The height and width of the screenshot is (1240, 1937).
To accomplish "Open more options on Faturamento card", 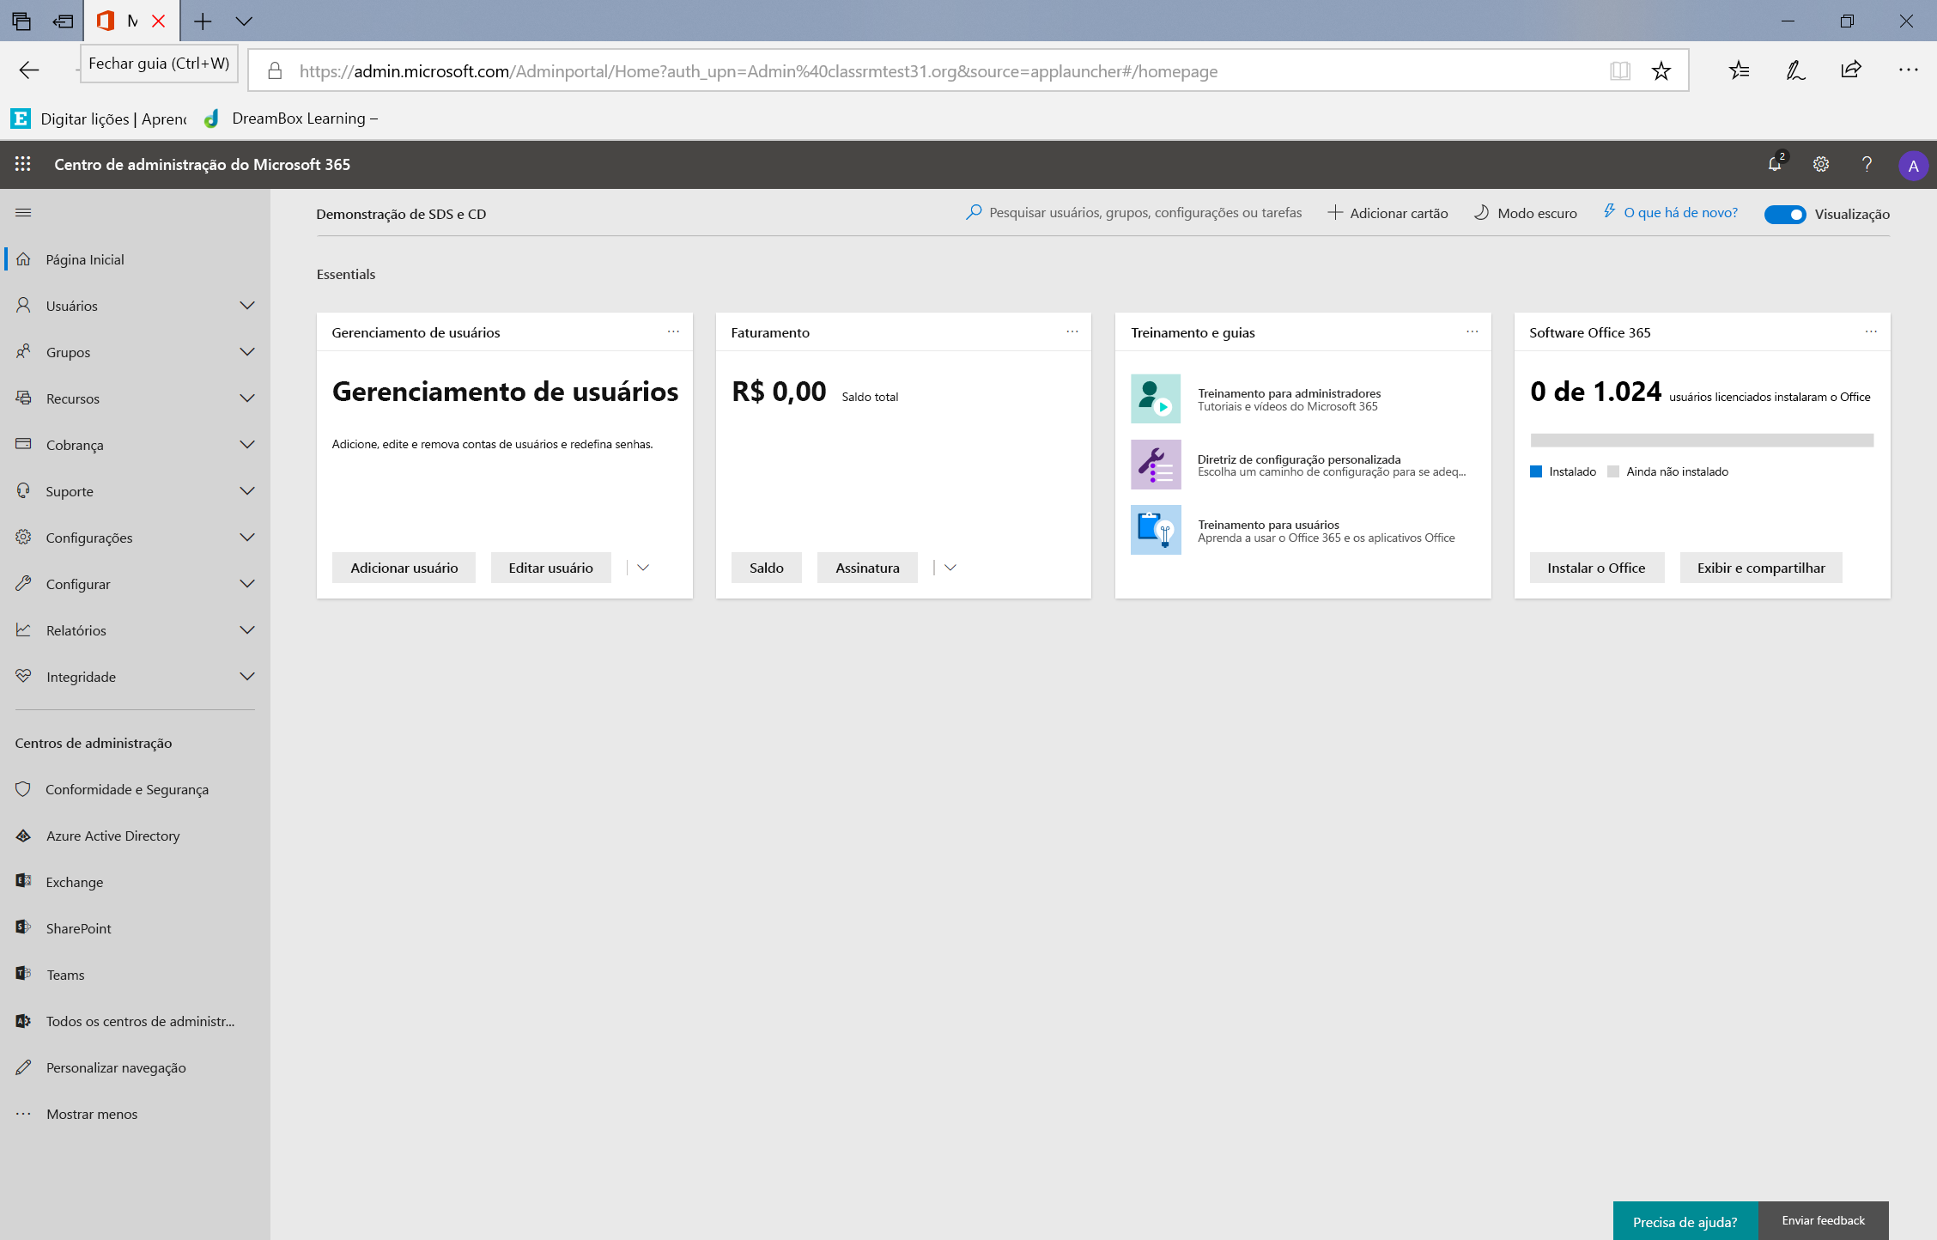I will [x=1072, y=331].
